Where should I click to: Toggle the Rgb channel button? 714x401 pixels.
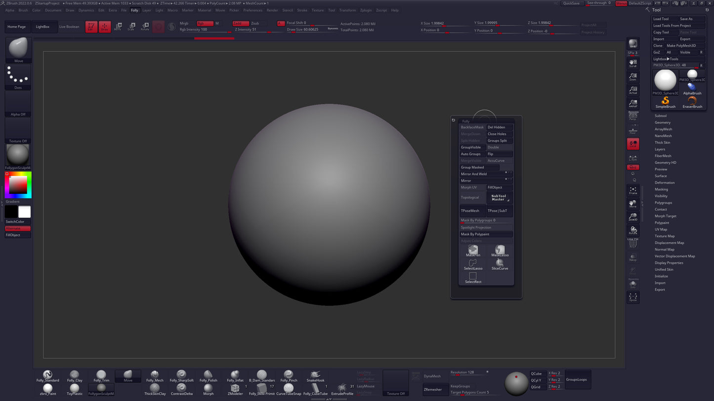pos(204,23)
